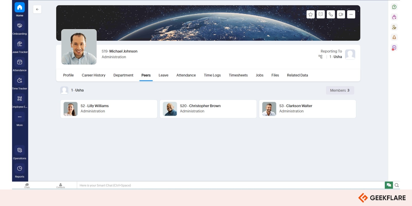Click the S19- Michael Johnson name text
Viewport: 412px width, 206px height.
pyautogui.click(x=119, y=51)
